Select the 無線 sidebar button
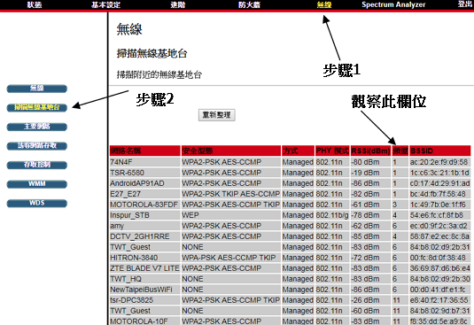Screen dimensions: 474x325 click(37, 89)
